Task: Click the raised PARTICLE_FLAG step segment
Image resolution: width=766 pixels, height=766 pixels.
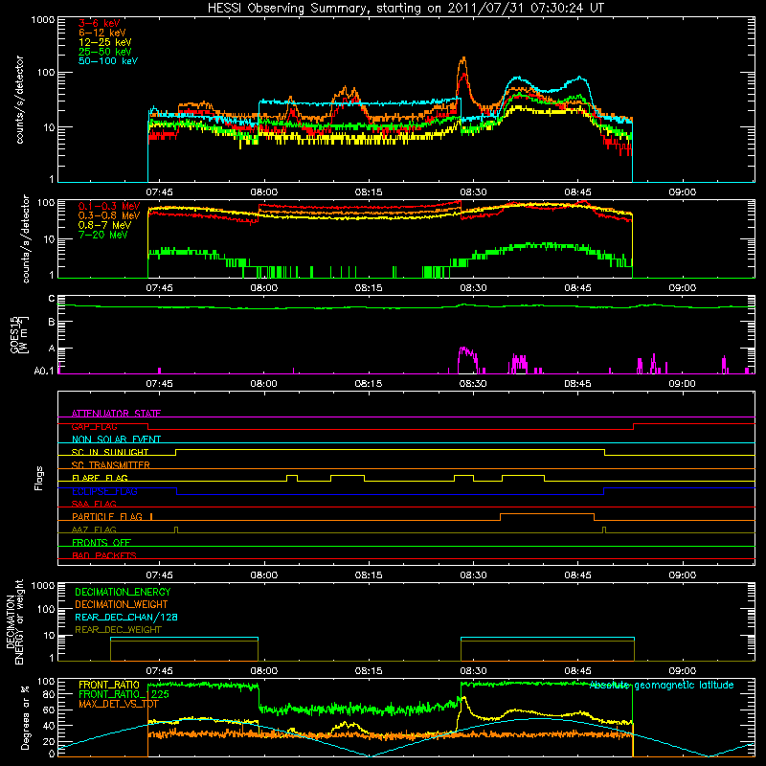Action: pos(547,514)
